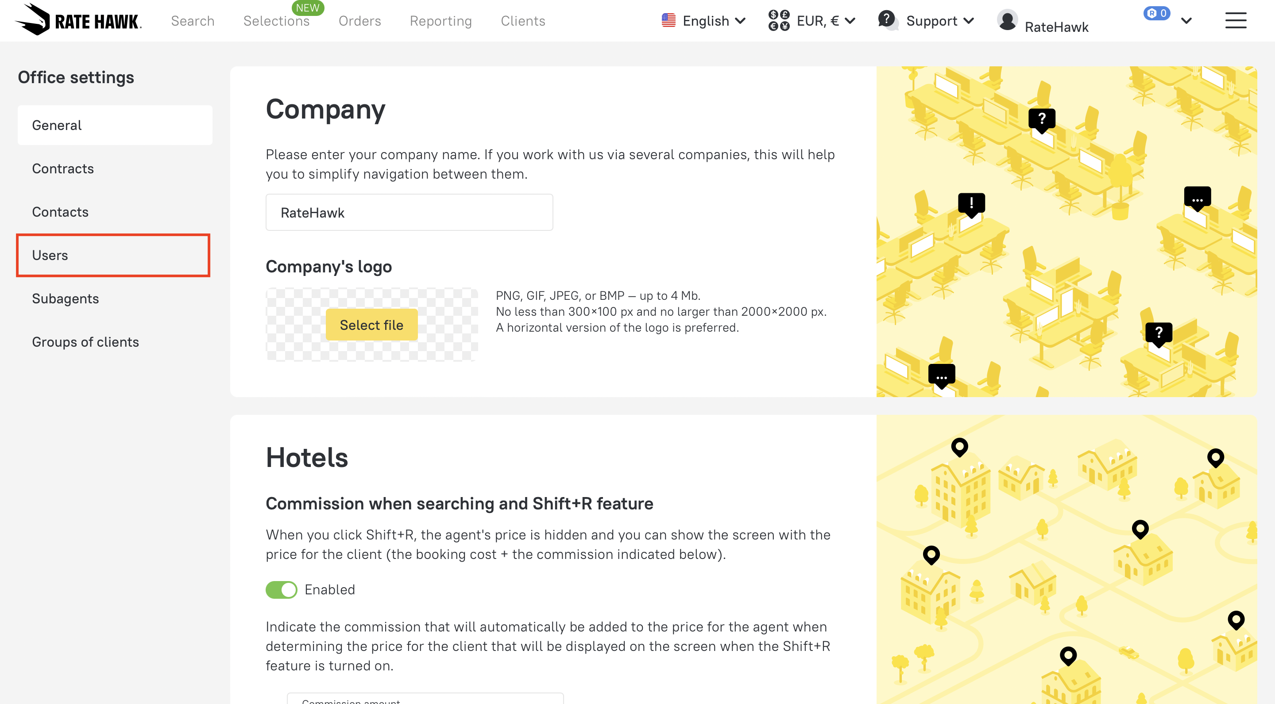Open the Orders navigation tab
Image resolution: width=1275 pixels, height=704 pixels.
click(x=359, y=21)
